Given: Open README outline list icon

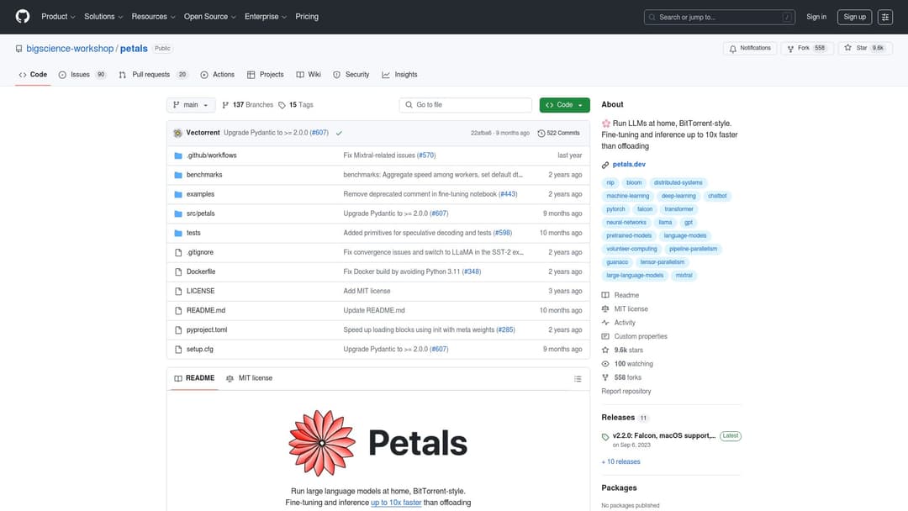Looking at the screenshot, I should (x=578, y=378).
